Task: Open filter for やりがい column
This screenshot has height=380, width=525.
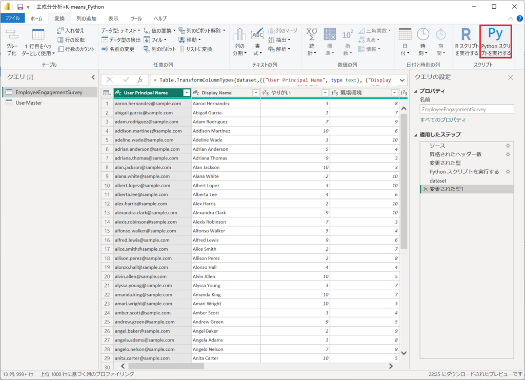Action: (325, 93)
